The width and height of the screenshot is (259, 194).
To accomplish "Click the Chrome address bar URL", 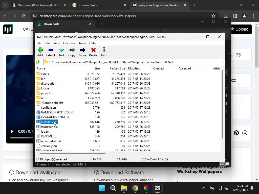I will coord(88,16).
